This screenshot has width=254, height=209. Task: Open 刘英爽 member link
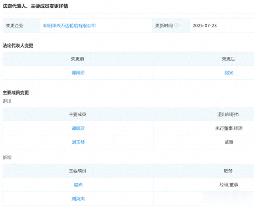[78, 199]
